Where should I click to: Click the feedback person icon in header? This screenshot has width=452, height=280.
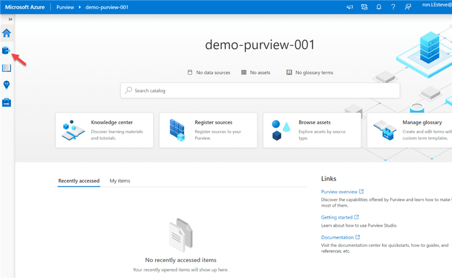click(408, 7)
